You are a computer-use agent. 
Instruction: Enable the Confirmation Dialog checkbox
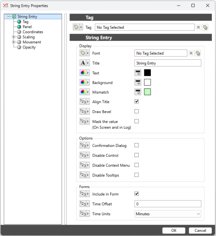(x=137, y=145)
